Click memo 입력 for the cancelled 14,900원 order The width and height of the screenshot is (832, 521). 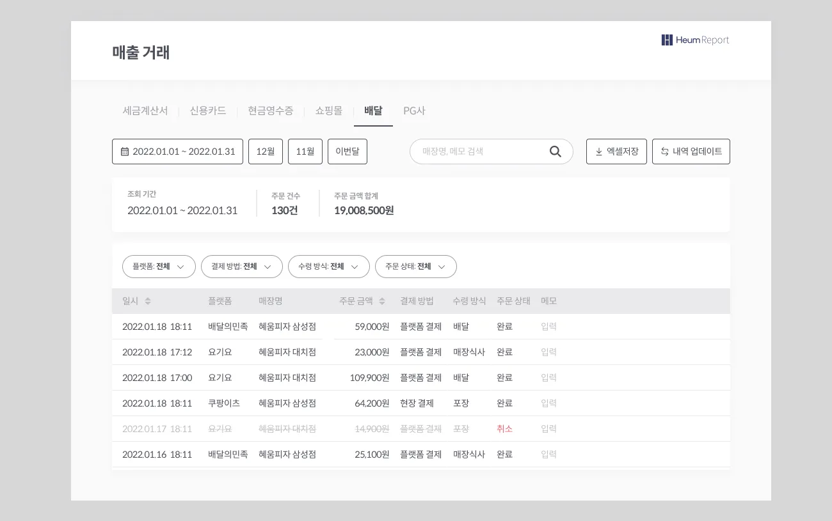(548, 429)
